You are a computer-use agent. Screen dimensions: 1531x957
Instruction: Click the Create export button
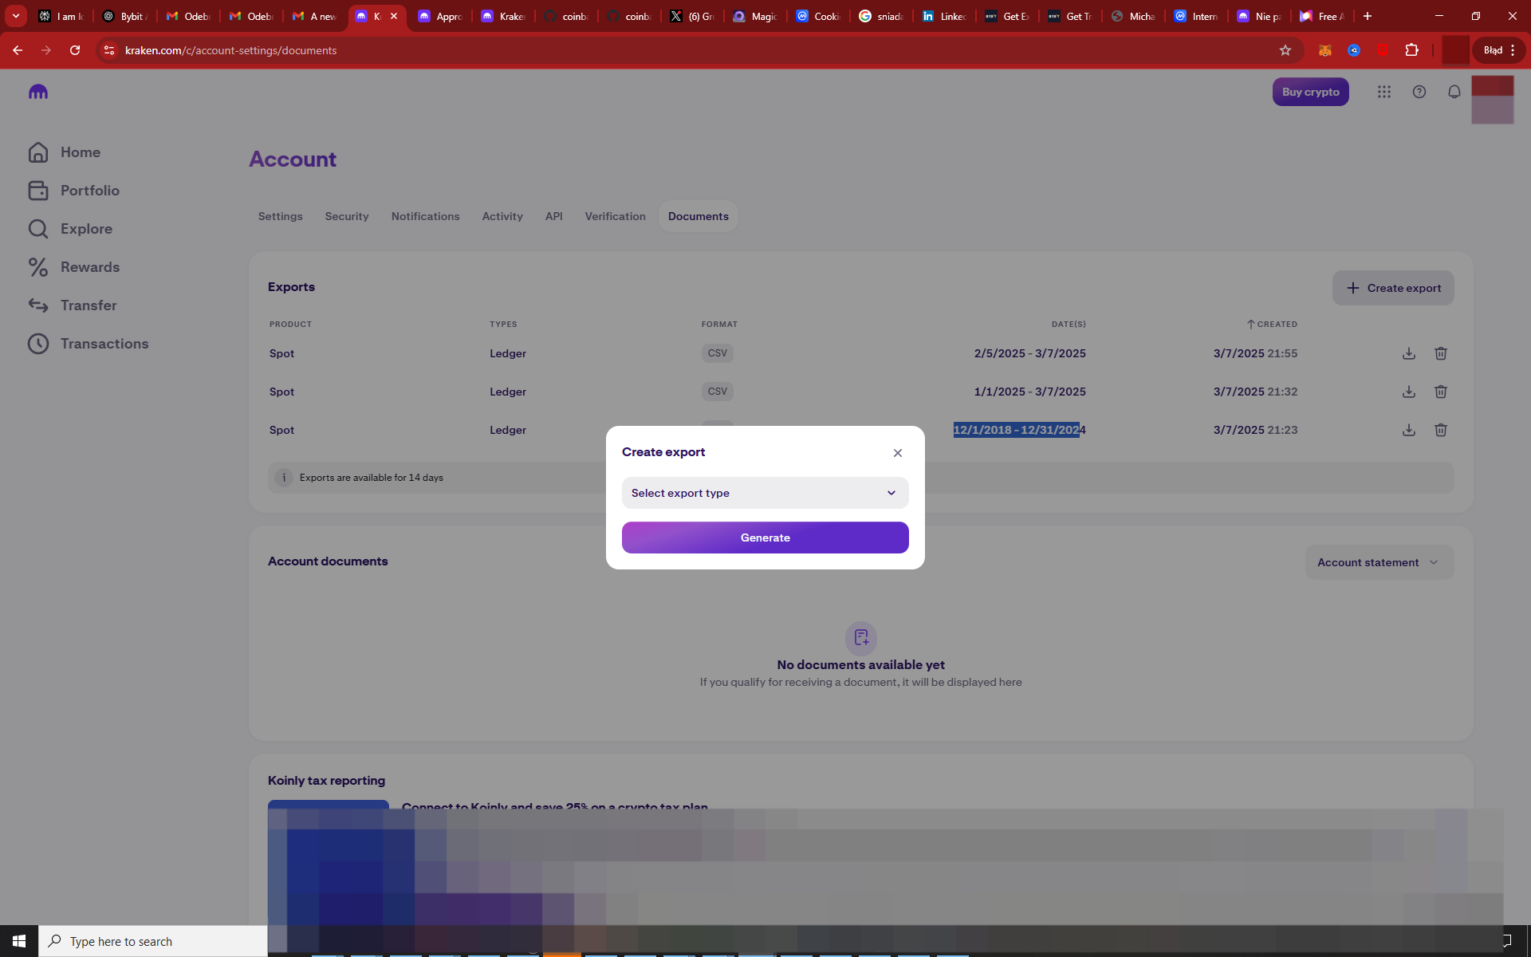point(1393,288)
